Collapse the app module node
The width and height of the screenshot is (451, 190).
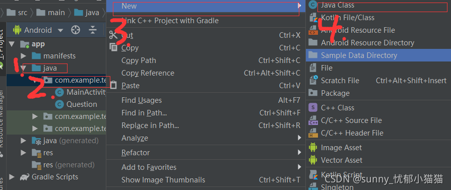[12, 44]
